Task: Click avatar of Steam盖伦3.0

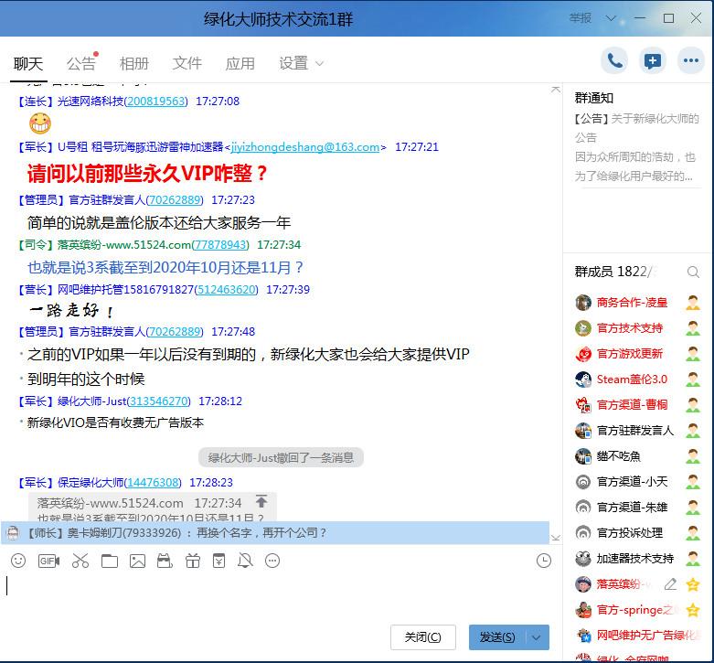Action: coord(583,380)
